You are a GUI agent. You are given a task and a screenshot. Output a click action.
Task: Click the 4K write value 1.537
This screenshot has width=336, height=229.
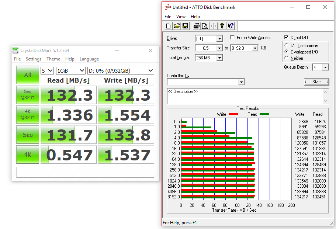[126, 155]
